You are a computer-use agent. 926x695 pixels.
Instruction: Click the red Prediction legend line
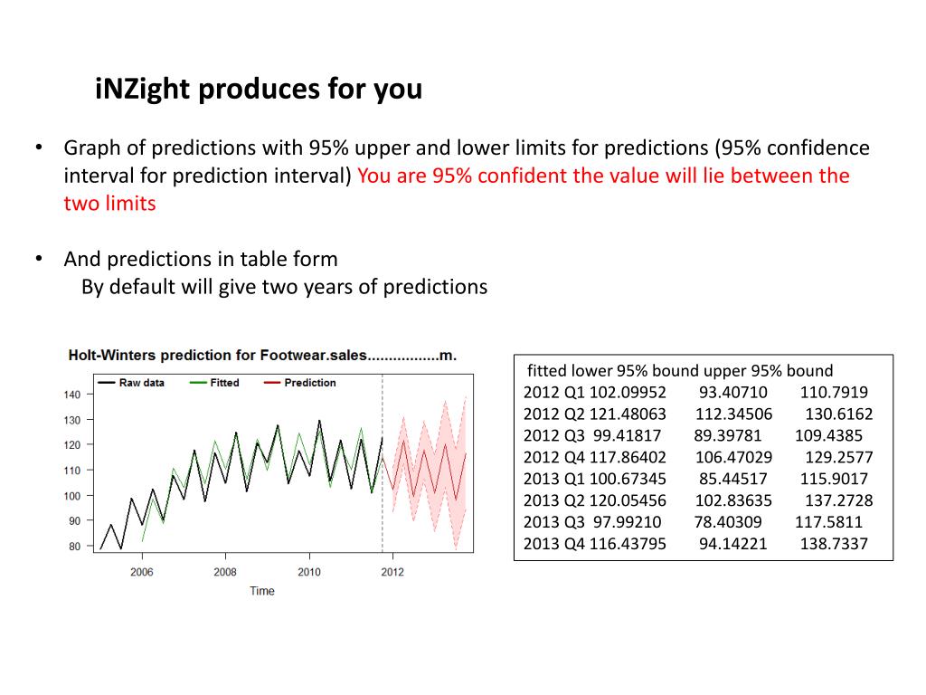coord(271,383)
